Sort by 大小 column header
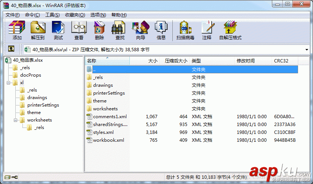This screenshot has width=313, height=184. (144, 61)
